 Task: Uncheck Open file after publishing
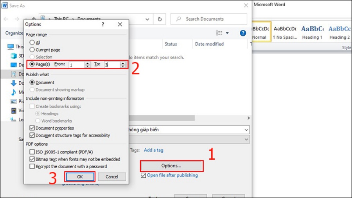tap(143, 175)
